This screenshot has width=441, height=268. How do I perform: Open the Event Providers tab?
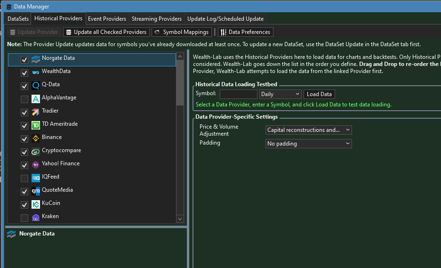pyautogui.click(x=107, y=19)
